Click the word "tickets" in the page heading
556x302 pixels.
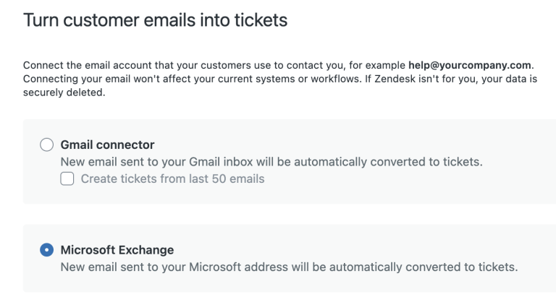(x=261, y=20)
